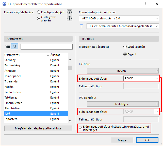This screenshot has height=146, width=163.
Task: Select the Pihenő lemez row
Action: 36,103
